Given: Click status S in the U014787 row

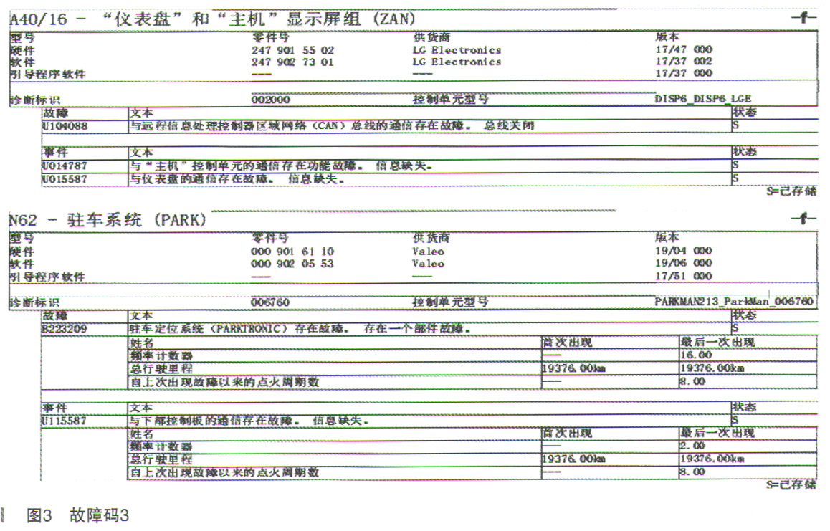Looking at the screenshot, I should pyautogui.click(x=735, y=166).
